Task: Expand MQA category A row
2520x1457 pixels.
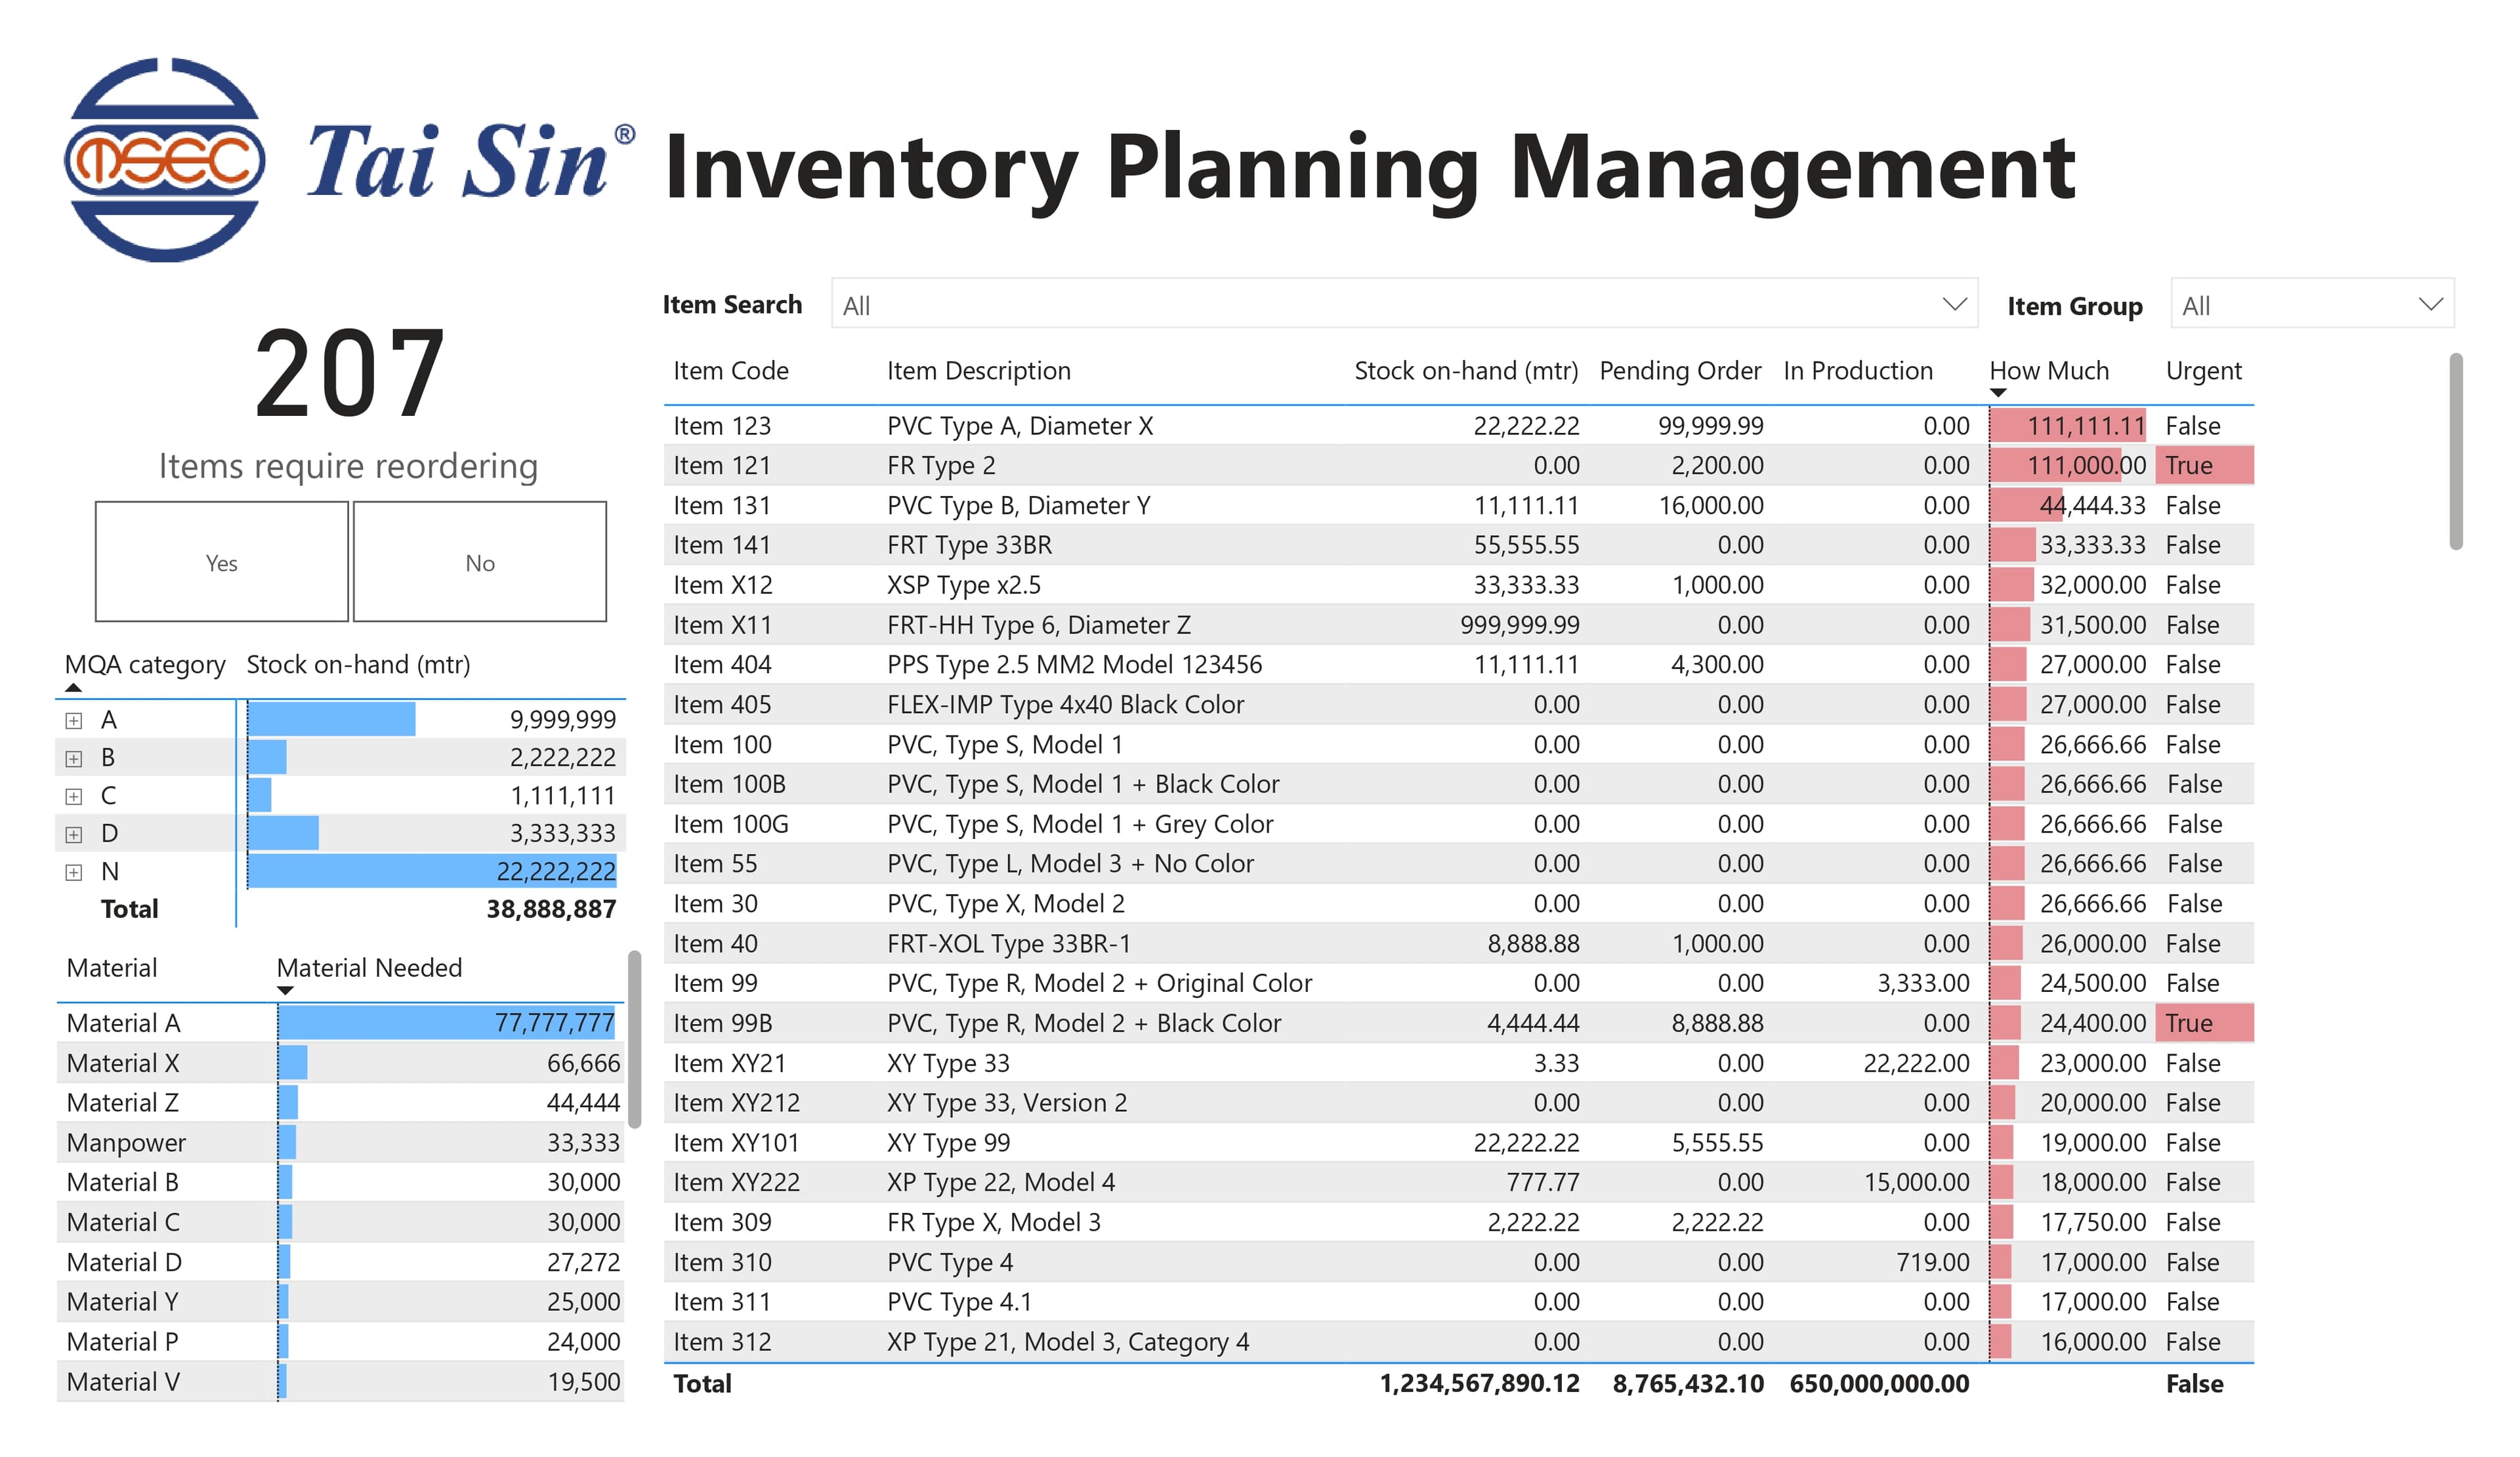Action: pyautogui.click(x=73, y=720)
